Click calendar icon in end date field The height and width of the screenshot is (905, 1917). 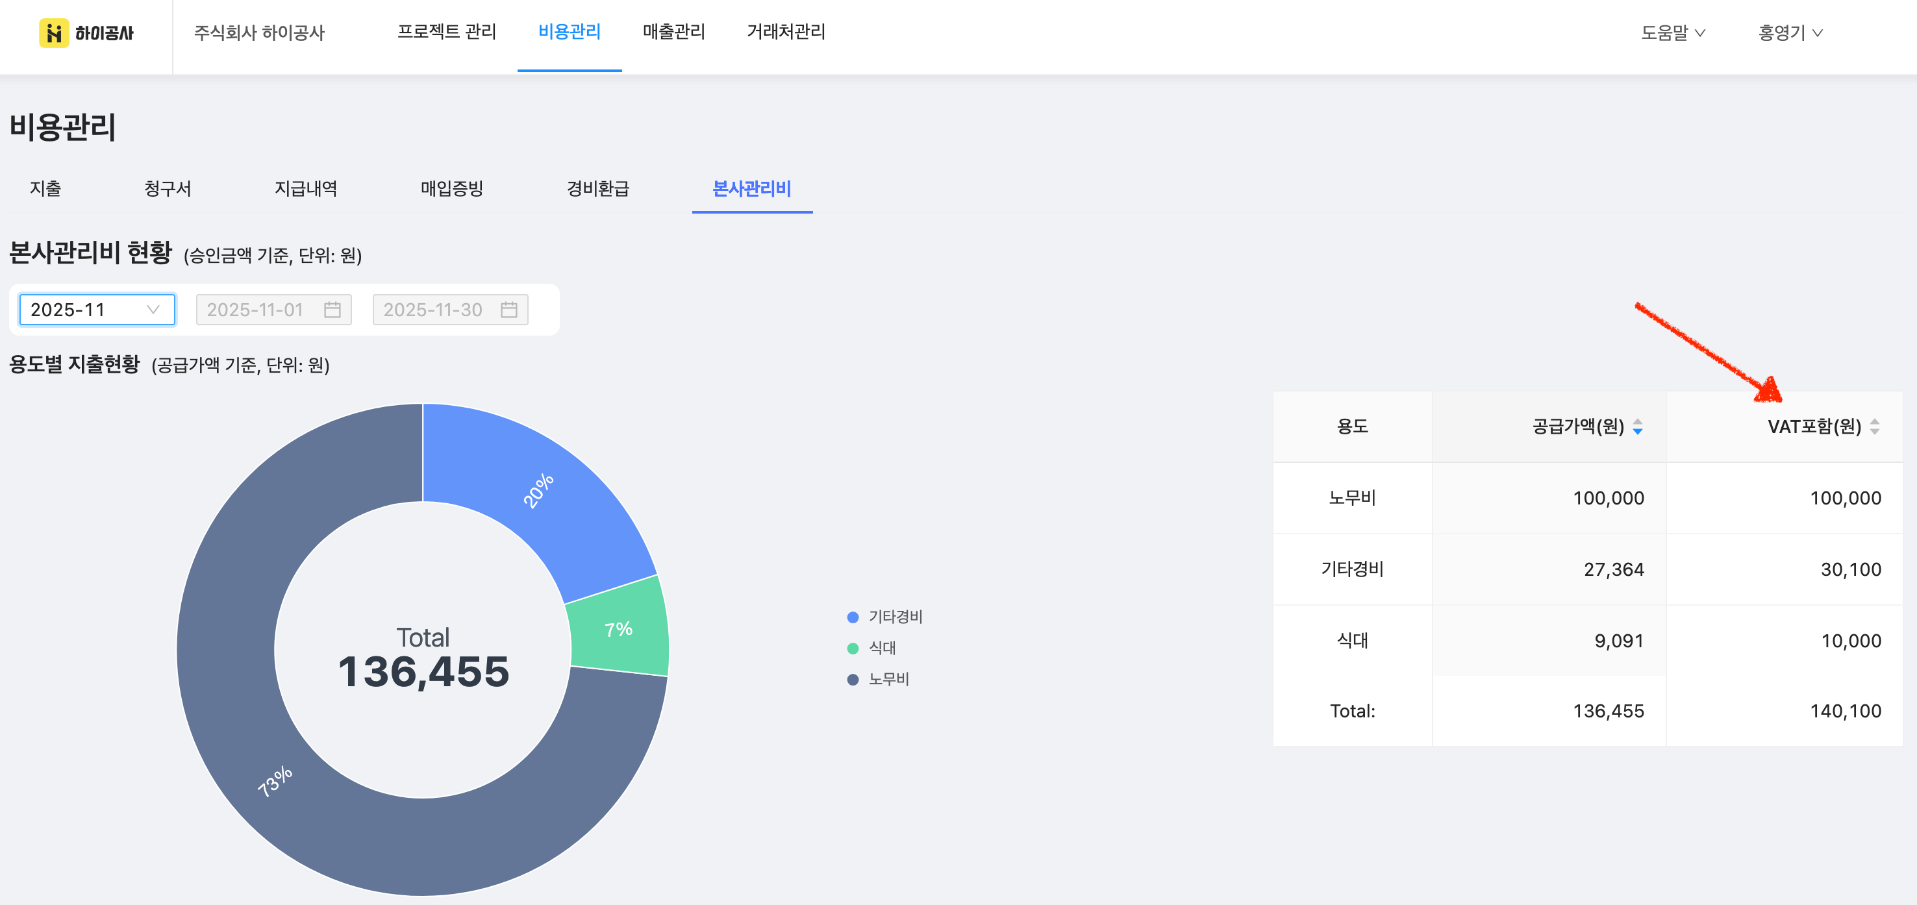(x=509, y=310)
